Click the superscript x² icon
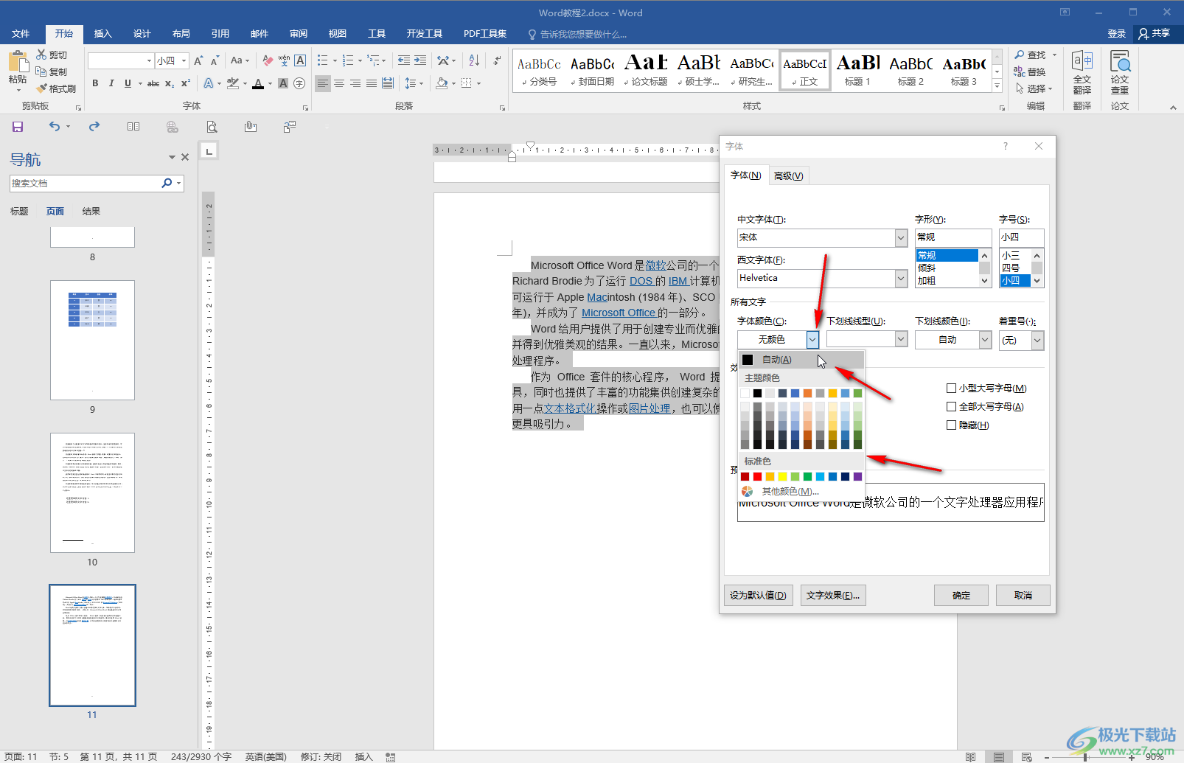 [x=186, y=83]
